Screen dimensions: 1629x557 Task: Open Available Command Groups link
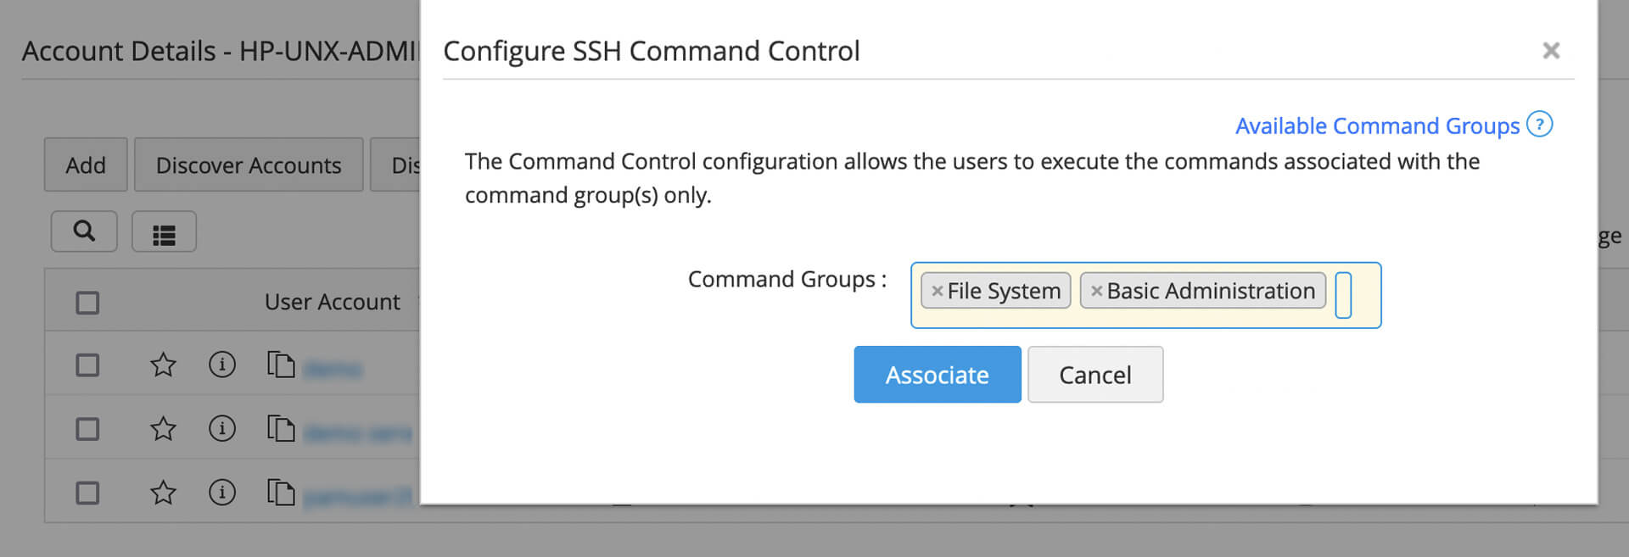point(1377,126)
